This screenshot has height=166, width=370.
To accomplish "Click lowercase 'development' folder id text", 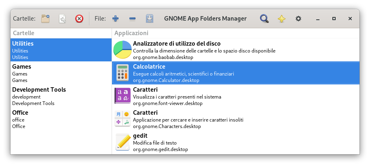I will click(26, 97).
